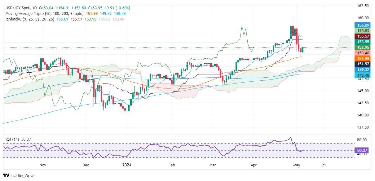
Task: Click the teal 148.48 price axis tag
Action: click(x=362, y=75)
